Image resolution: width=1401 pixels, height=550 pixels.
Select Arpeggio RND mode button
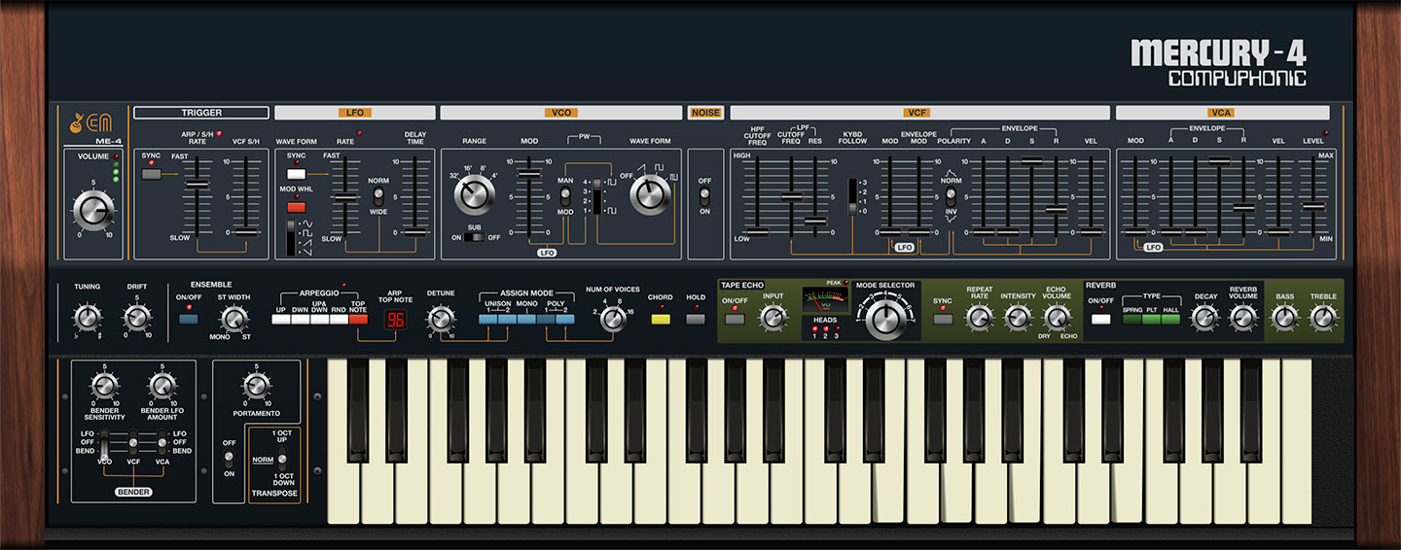(x=339, y=319)
